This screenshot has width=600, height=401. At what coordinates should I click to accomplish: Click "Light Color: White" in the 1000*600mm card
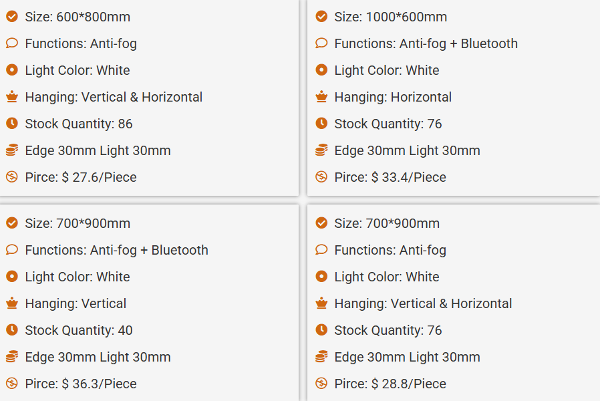387,70
